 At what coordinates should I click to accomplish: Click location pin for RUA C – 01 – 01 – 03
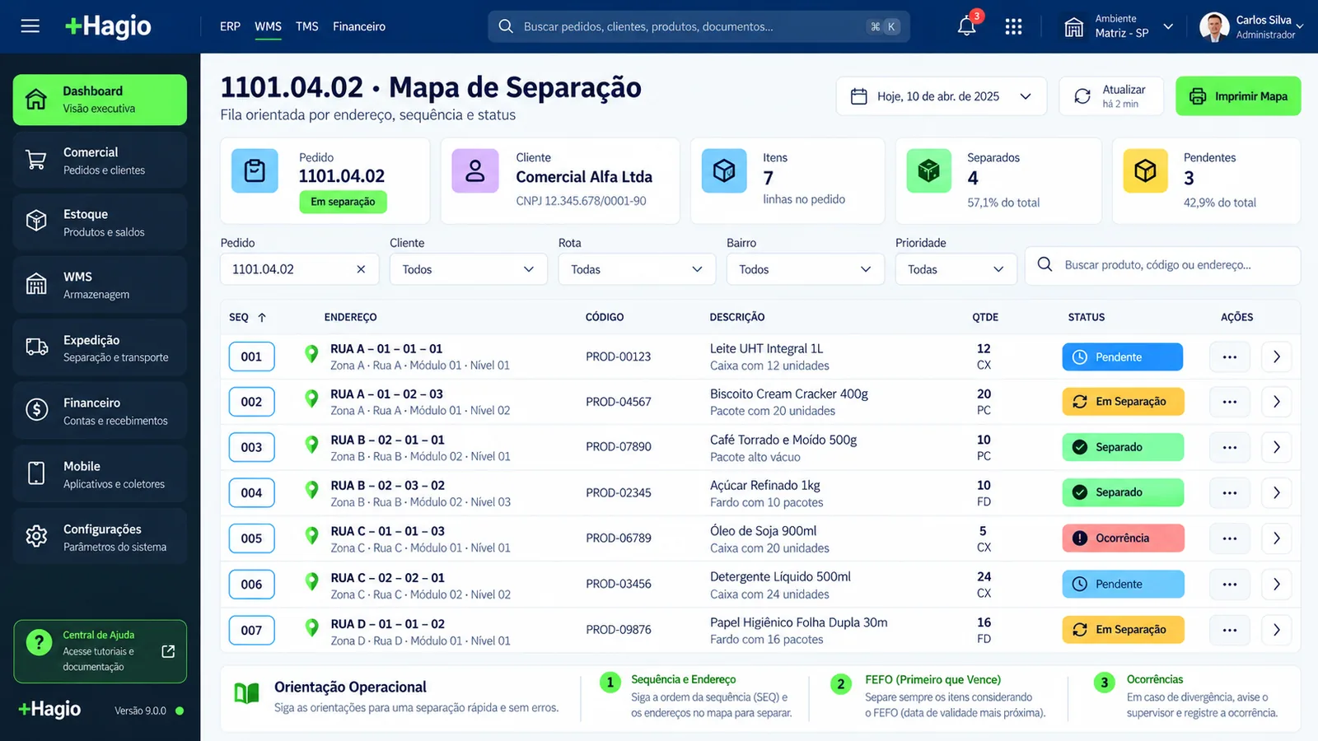coord(311,536)
